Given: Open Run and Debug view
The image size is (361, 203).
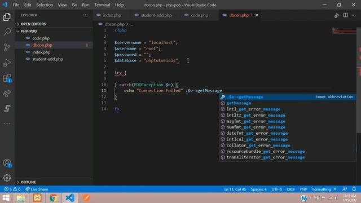Looking at the screenshot, I should click(7, 63).
